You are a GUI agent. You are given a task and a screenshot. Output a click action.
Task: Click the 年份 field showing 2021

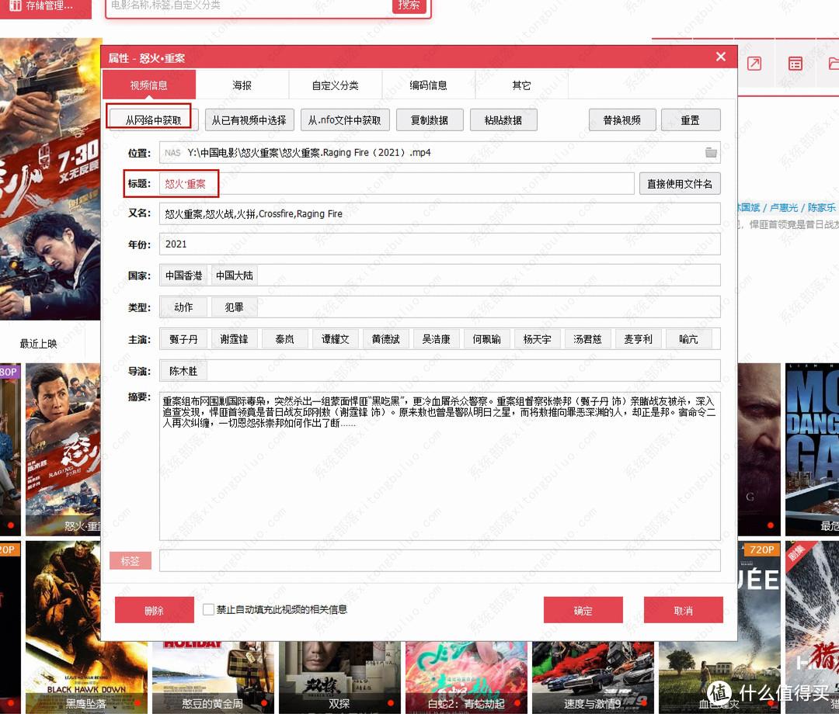[x=440, y=244]
